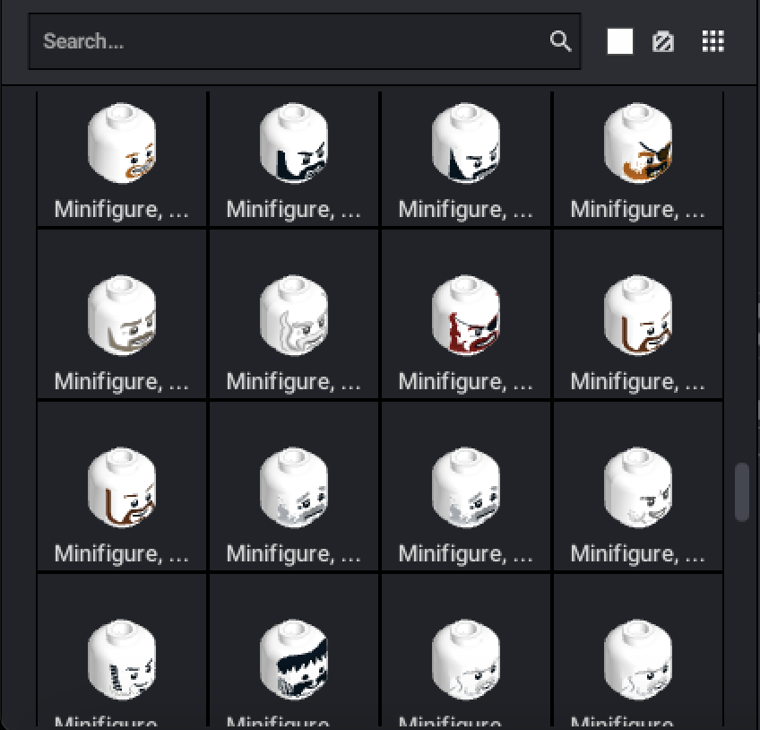The height and width of the screenshot is (730, 760).
Task: Click the Search parts input field
Action: (305, 41)
